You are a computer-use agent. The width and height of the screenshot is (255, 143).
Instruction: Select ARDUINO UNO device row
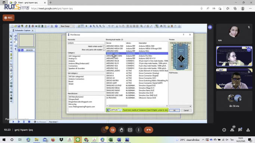137,58
